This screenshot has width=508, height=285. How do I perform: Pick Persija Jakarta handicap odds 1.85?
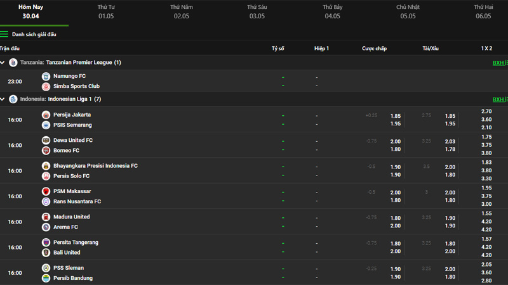[x=395, y=116]
